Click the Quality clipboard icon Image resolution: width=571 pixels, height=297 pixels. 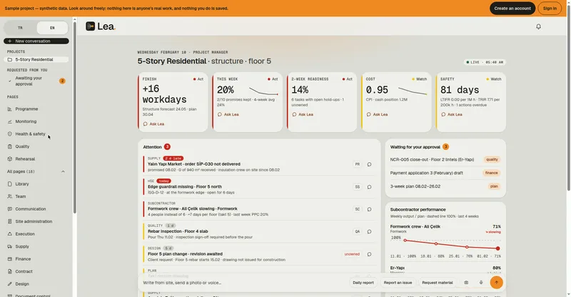click(x=10, y=146)
